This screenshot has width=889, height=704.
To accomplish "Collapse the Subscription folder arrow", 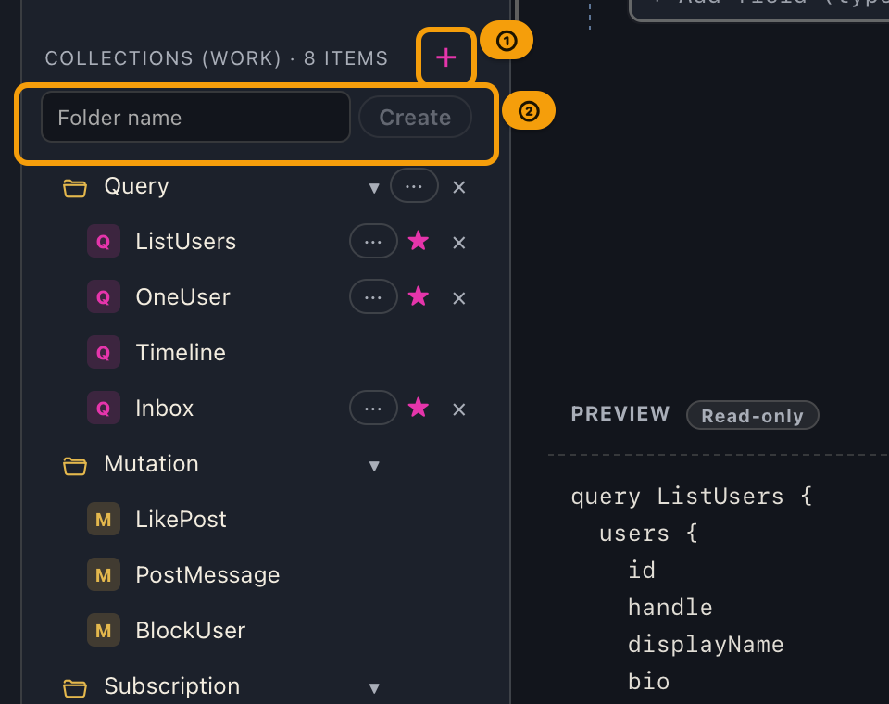I will tap(373, 688).
